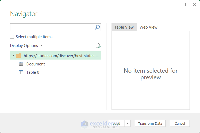Viewport: 200px width, 133px height.
Task: Open the Load button dropdown arrow
Action: pyautogui.click(x=128, y=123)
